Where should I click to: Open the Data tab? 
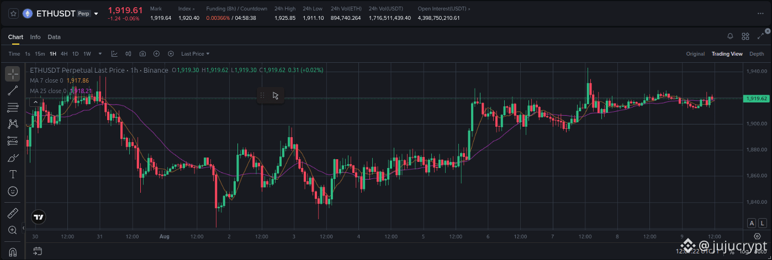[x=54, y=37]
